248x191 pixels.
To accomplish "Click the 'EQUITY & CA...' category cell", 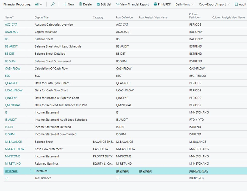I will tap(103, 164).
